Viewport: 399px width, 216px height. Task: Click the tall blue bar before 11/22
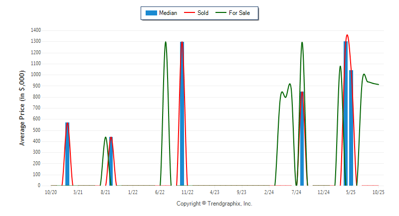coord(182,114)
